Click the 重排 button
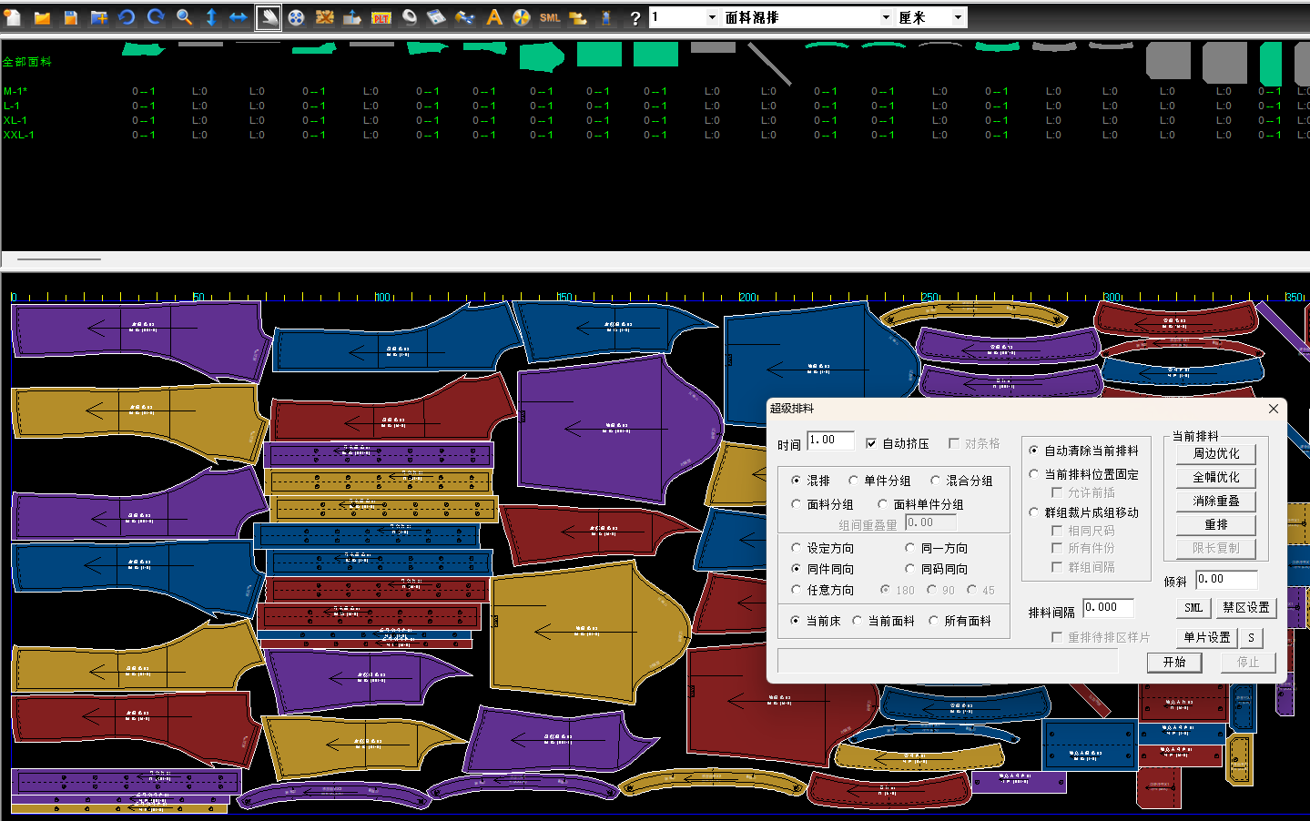 coord(1215,524)
